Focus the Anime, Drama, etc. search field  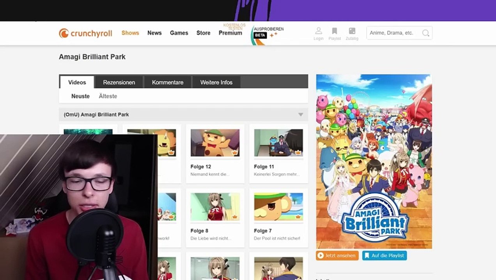(x=399, y=33)
